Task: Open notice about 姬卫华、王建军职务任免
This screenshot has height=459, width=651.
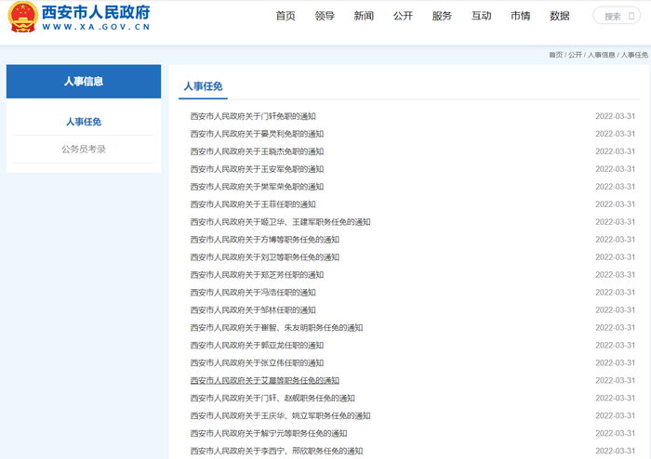Action: click(280, 222)
